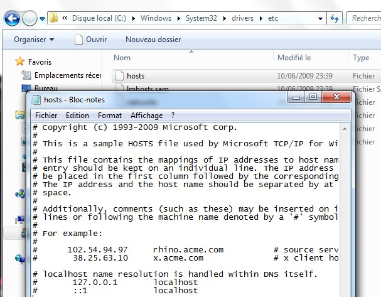Click hosts modified date 10/06/2009 23:39
The height and width of the screenshot is (297, 381).
(304, 76)
